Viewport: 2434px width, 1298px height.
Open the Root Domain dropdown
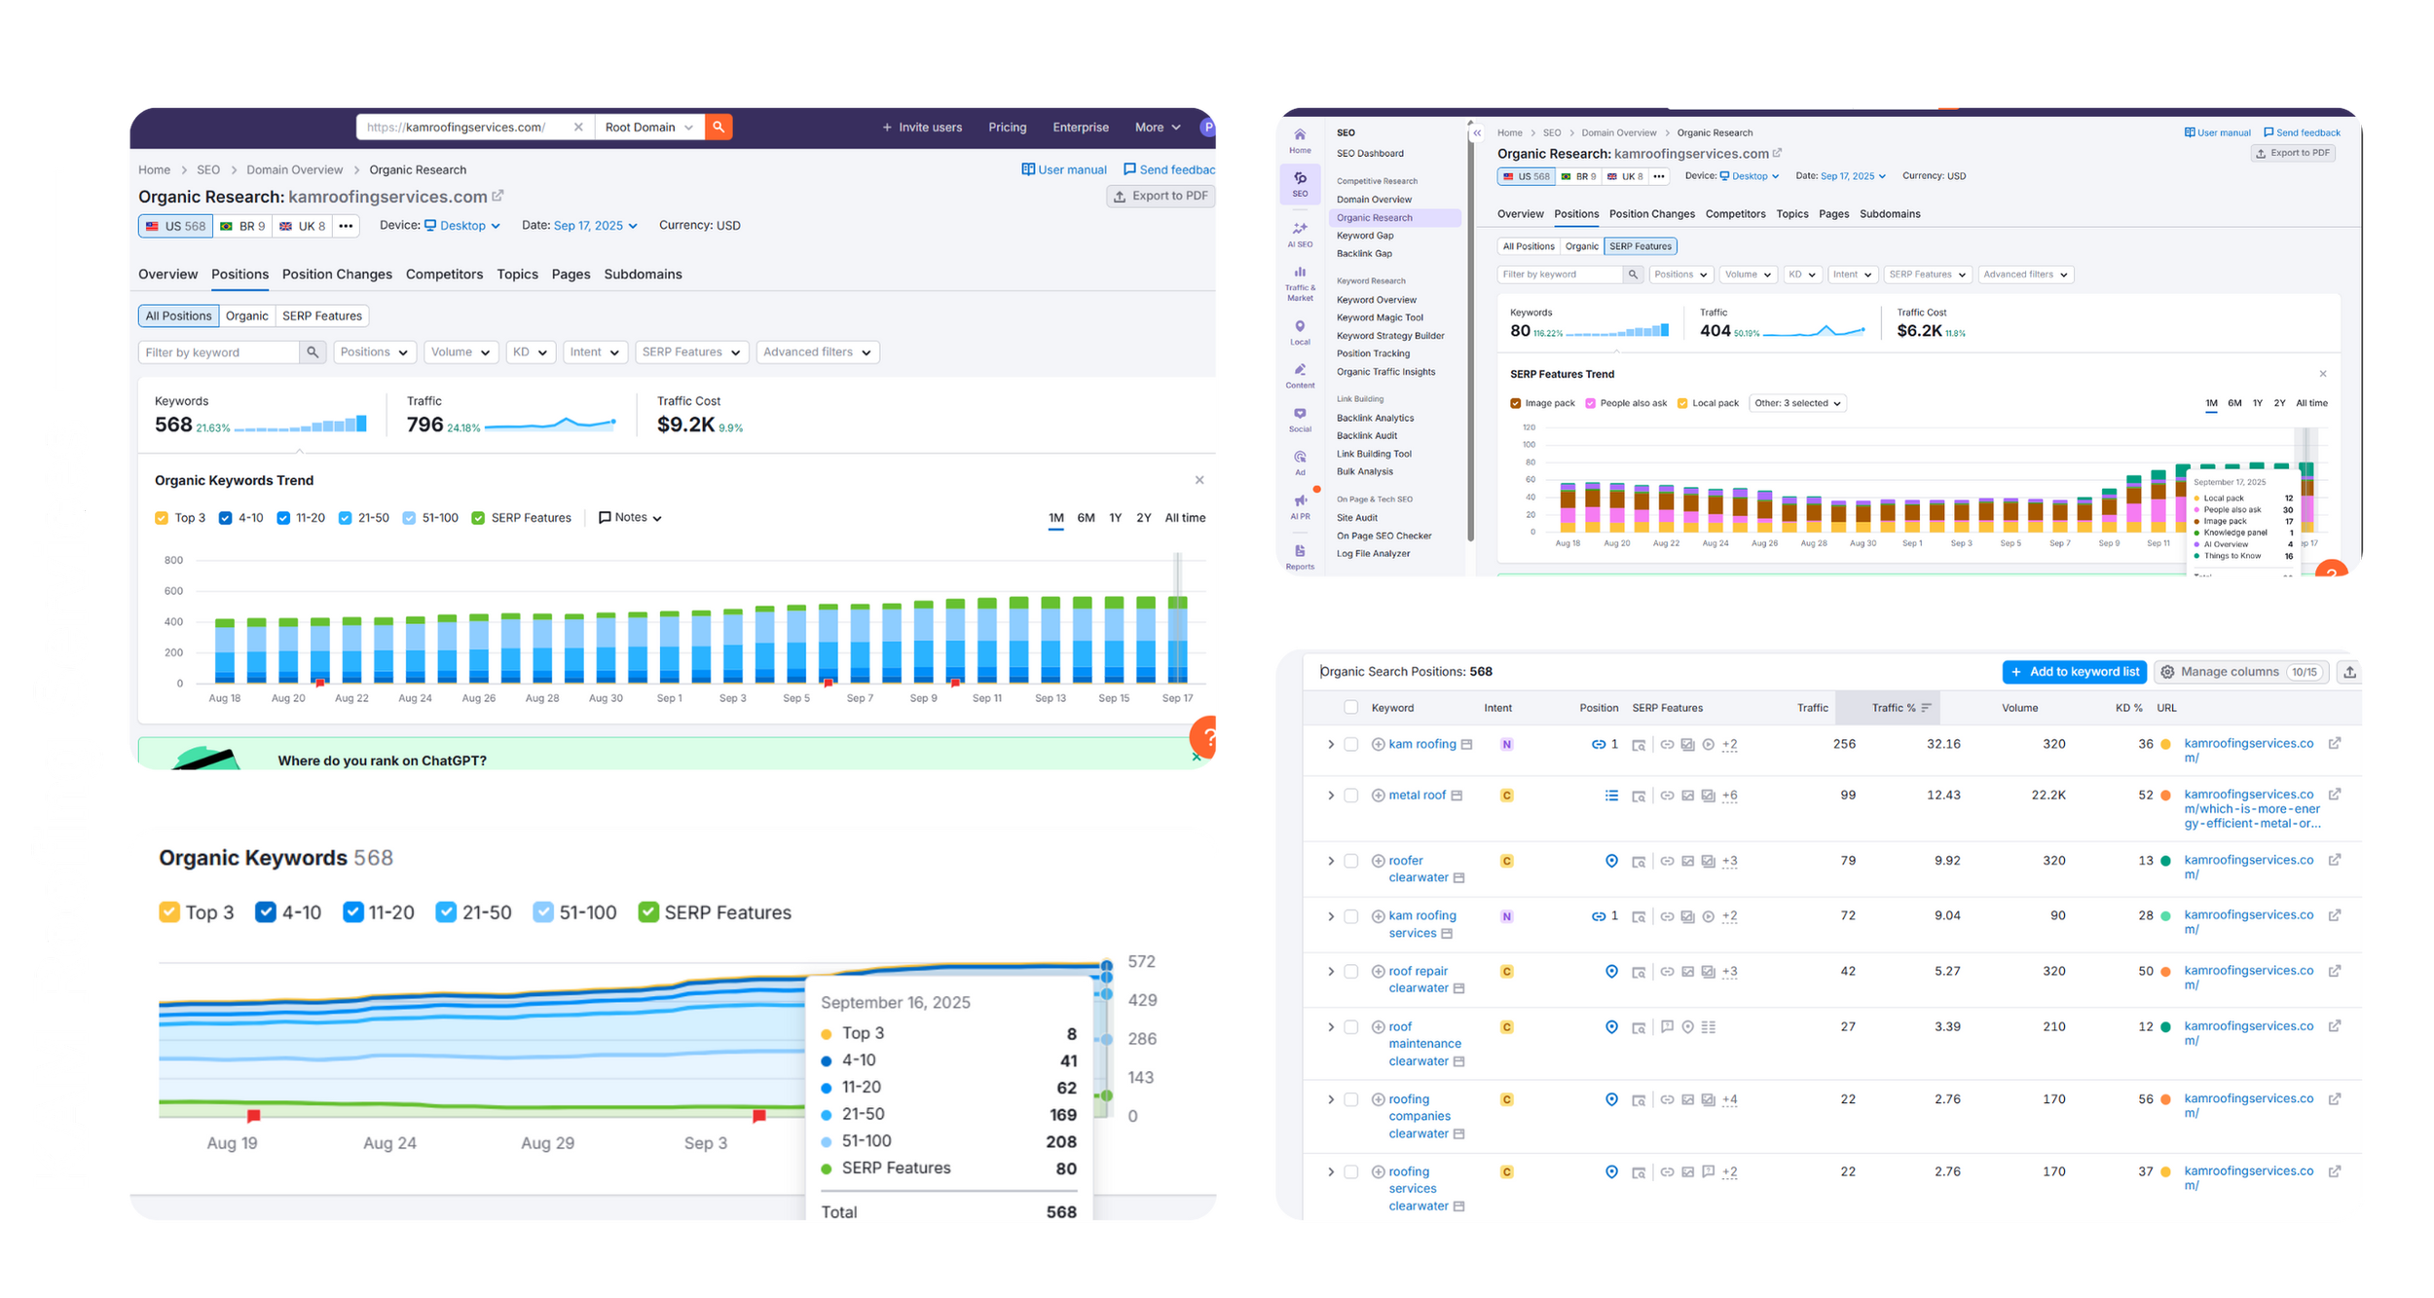[x=648, y=128]
